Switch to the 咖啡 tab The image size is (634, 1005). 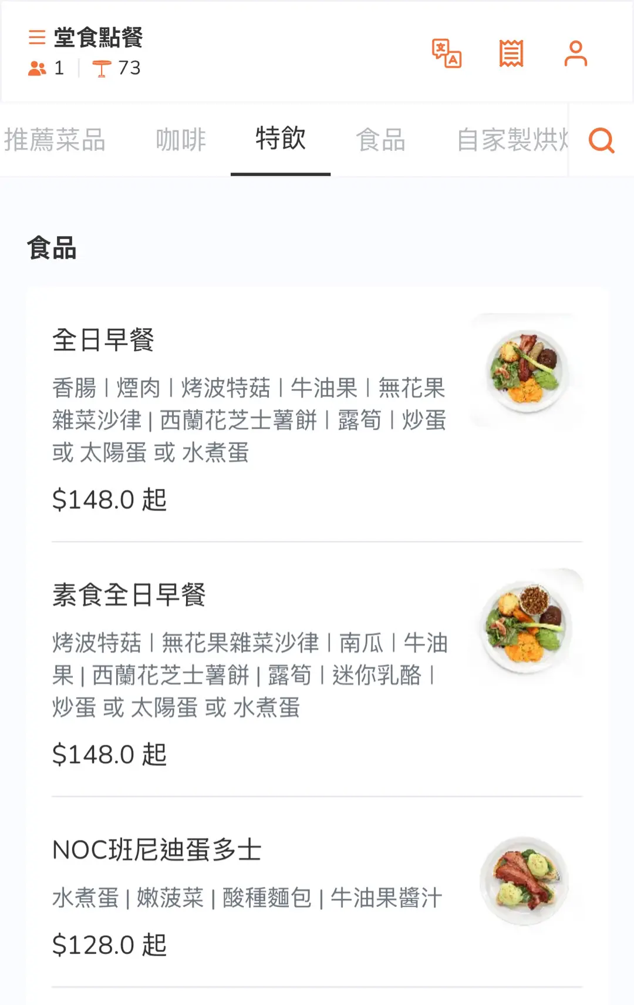tap(181, 140)
